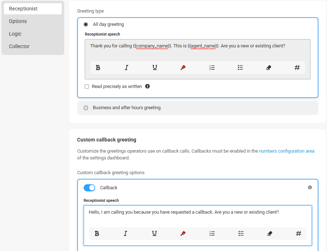Insert numbered list in greeting editor
This screenshot has height=251, width=327.
[x=212, y=68]
